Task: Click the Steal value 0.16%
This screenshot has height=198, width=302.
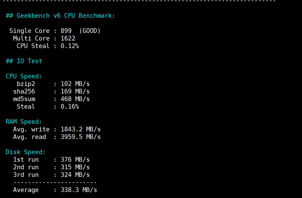Action: (x=70, y=107)
